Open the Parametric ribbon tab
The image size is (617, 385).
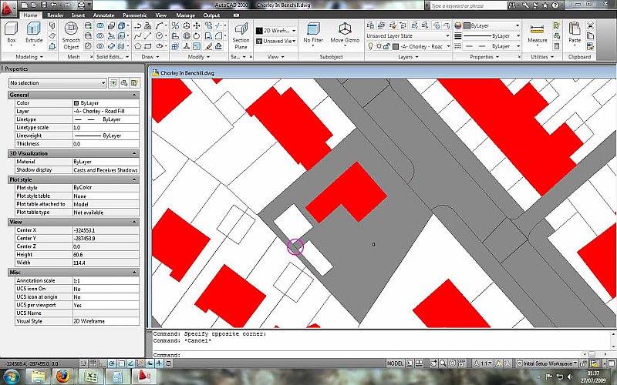coord(134,15)
